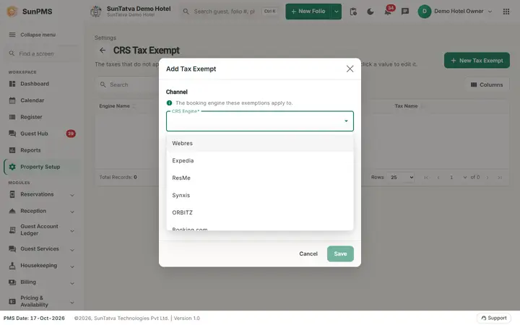Go to the next page of records

[487, 178]
